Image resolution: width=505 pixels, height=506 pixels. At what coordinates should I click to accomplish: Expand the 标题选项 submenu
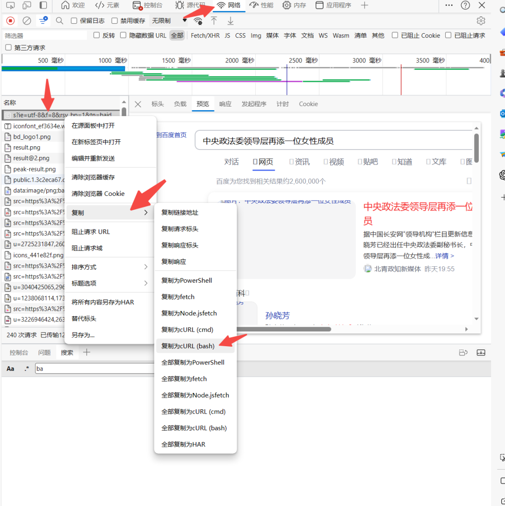point(110,283)
